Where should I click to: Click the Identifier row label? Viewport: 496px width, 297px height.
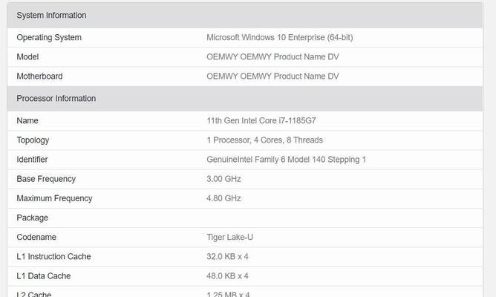coord(32,160)
